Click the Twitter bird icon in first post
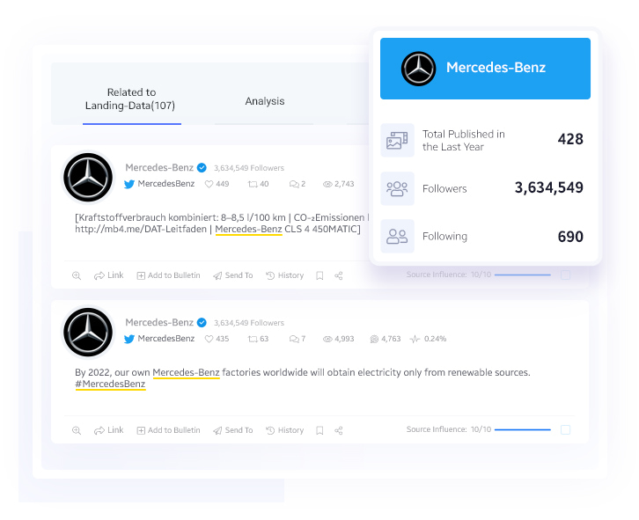The image size is (639, 520). [x=129, y=184]
